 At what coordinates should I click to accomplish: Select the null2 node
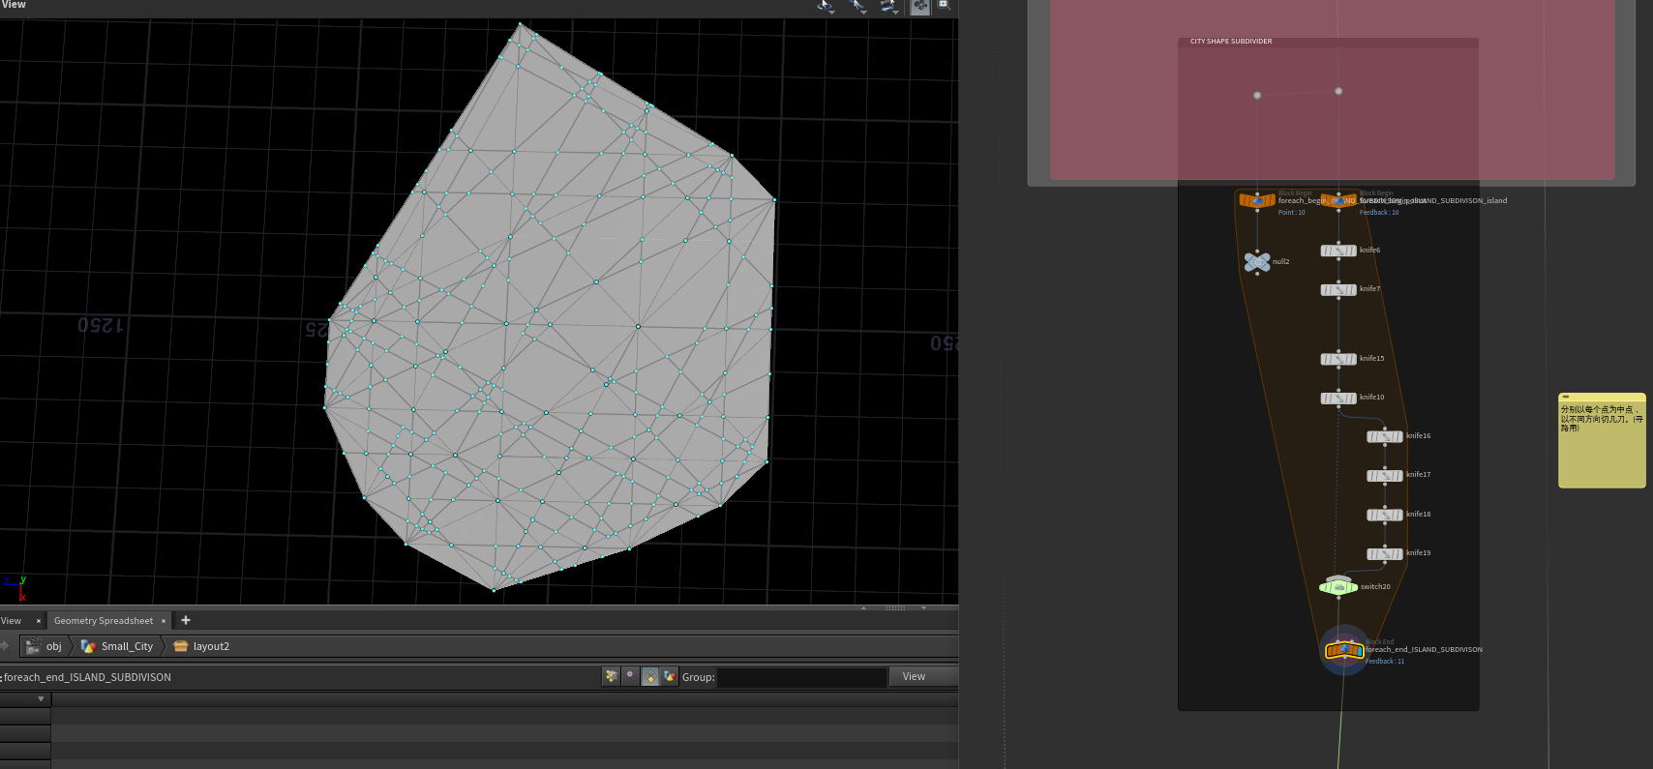1257,262
